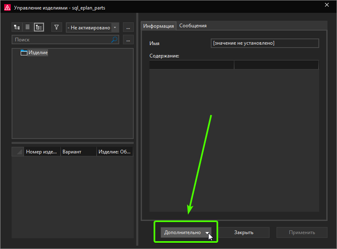
Task: Switch to tree view icon
Action: point(17,27)
